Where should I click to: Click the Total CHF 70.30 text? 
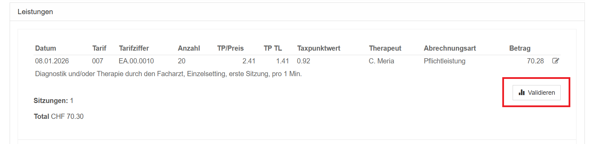(59, 116)
